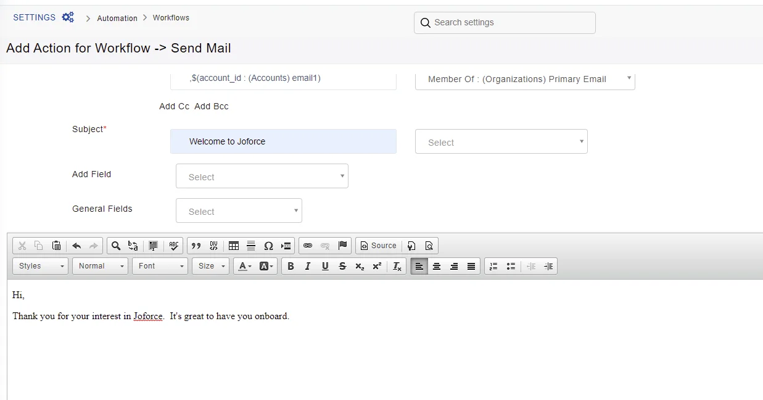Toggle underline formatting
The height and width of the screenshot is (400, 763).
coord(325,266)
